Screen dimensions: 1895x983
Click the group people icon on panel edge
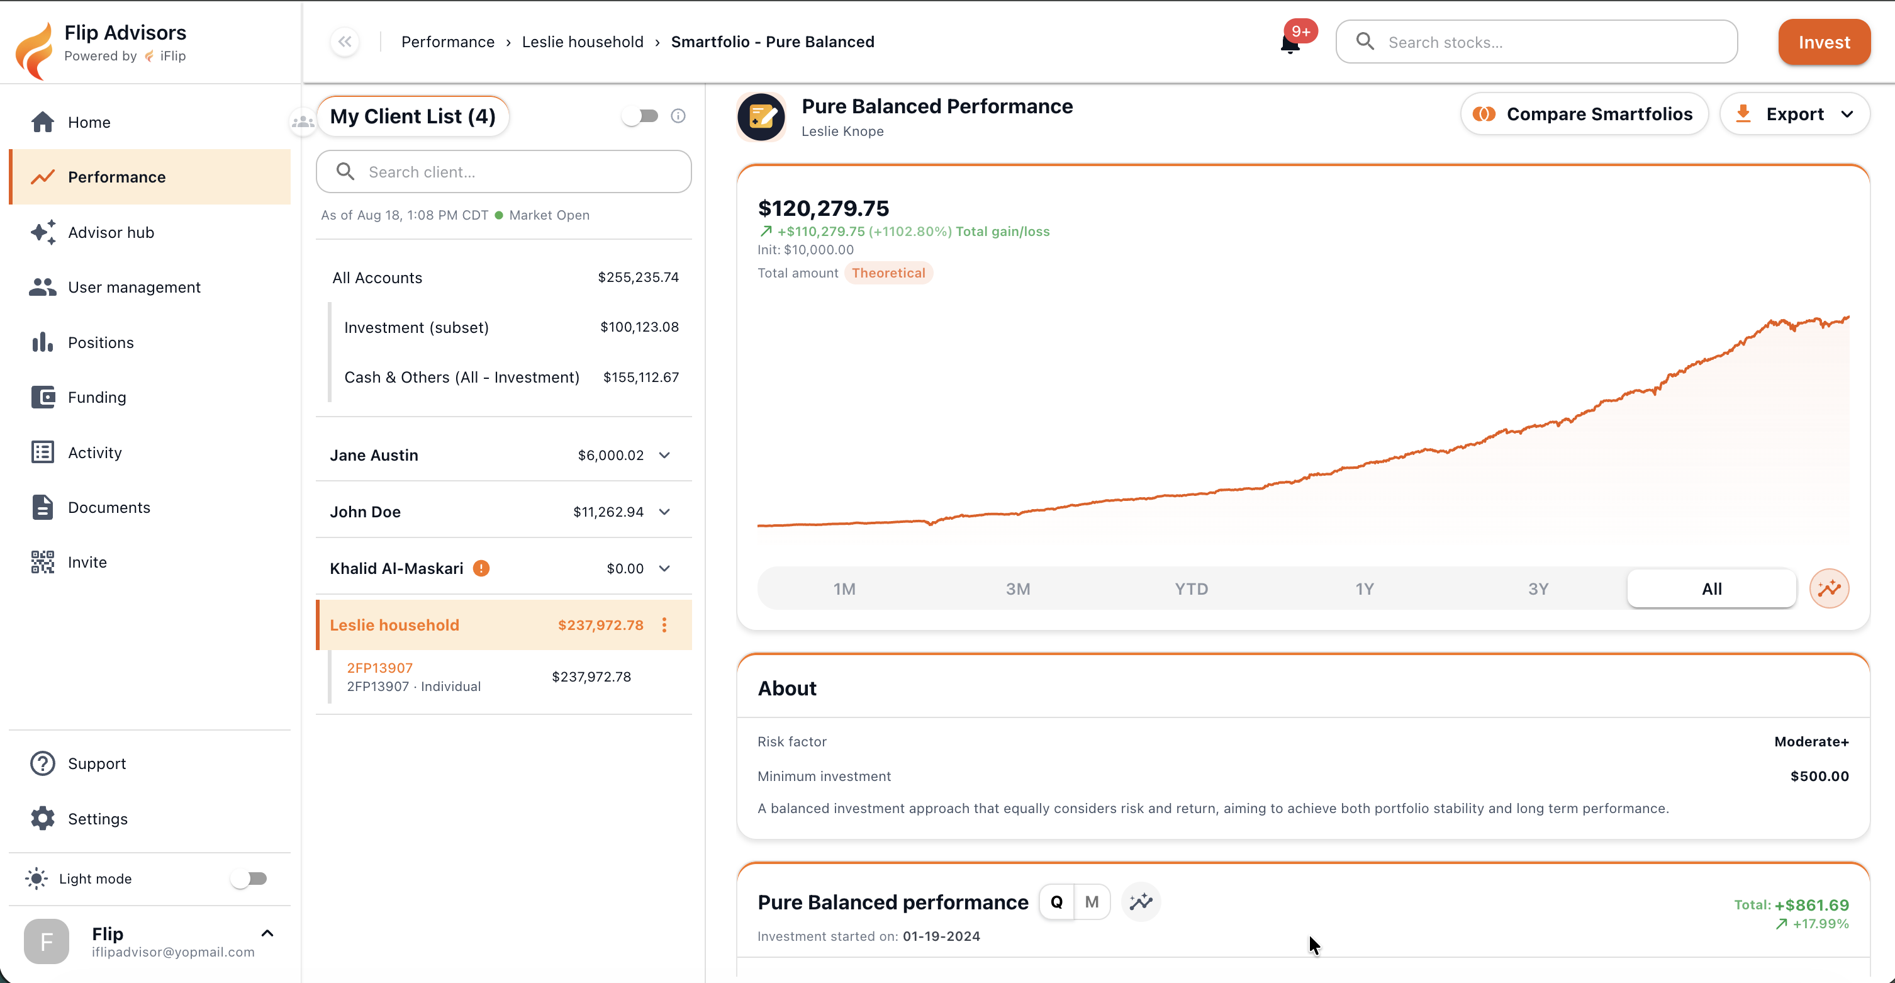303,122
